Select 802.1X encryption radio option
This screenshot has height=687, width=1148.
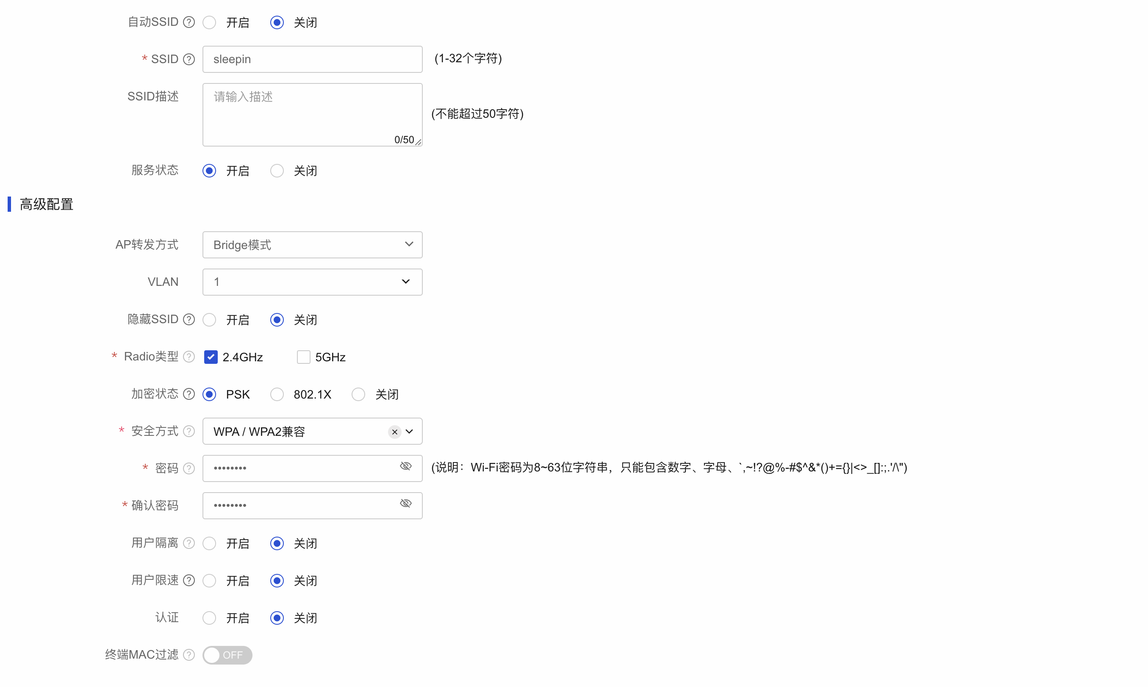click(x=277, y=394)
